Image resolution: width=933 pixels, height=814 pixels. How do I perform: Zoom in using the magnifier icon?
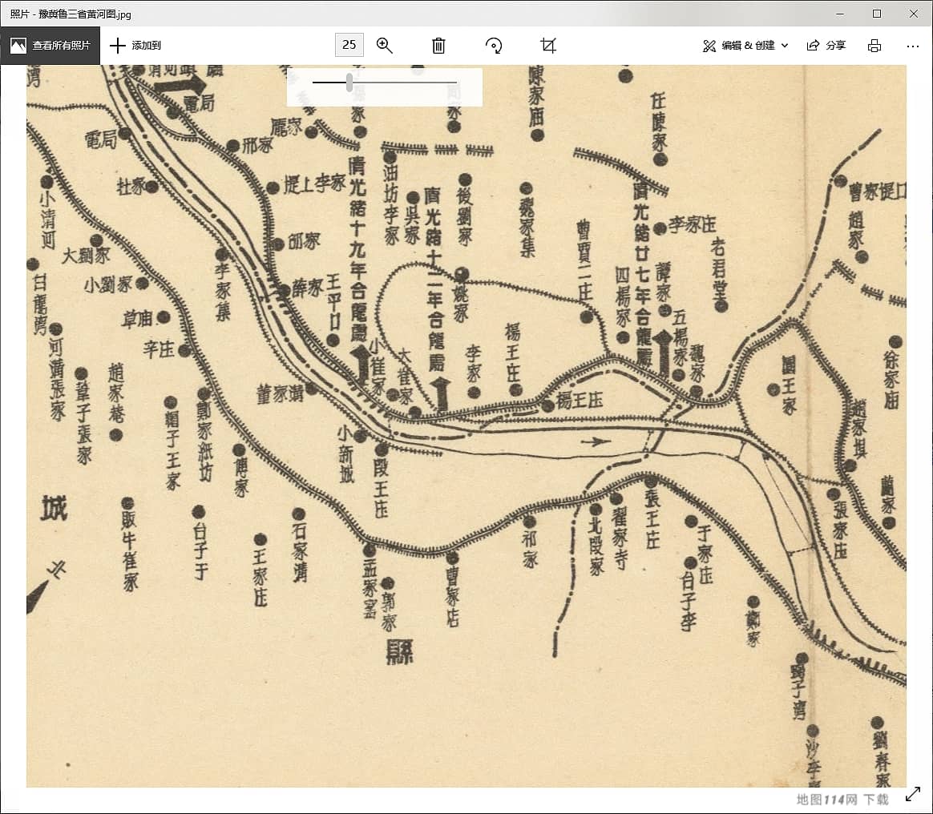(385, 46)
